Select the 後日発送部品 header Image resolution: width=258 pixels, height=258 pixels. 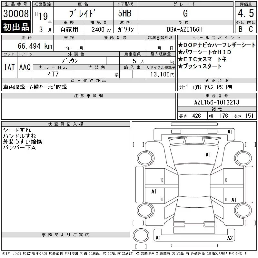[x=88, y=80]
